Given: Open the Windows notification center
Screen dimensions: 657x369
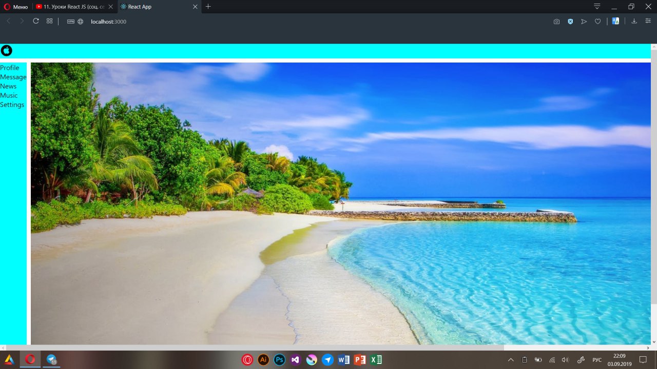Looking at the screenshot, I should click(x=643, y=360).
